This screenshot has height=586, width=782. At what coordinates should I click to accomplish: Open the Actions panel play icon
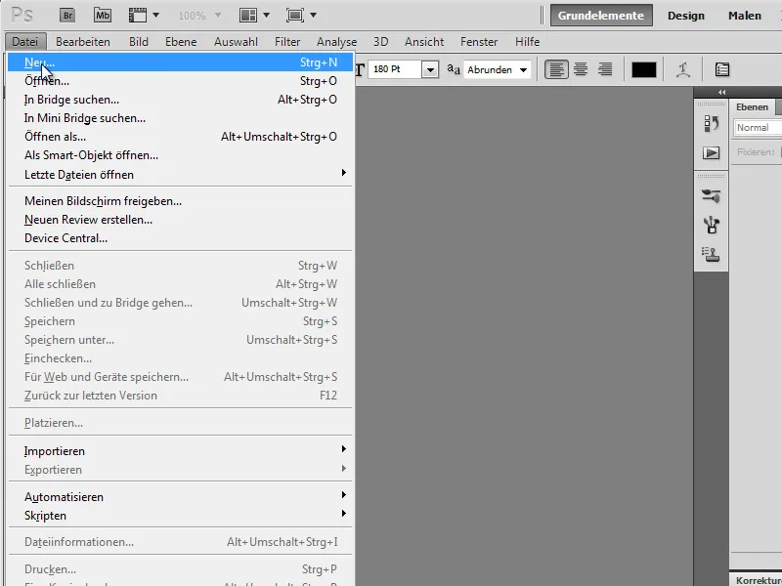[x=712, y=152]
